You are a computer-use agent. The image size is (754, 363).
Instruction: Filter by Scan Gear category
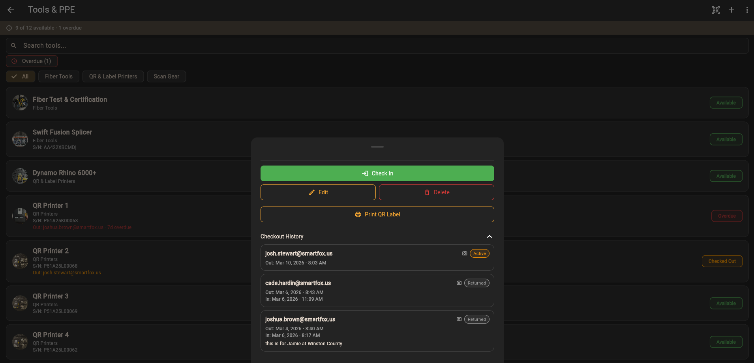(166, 76)
